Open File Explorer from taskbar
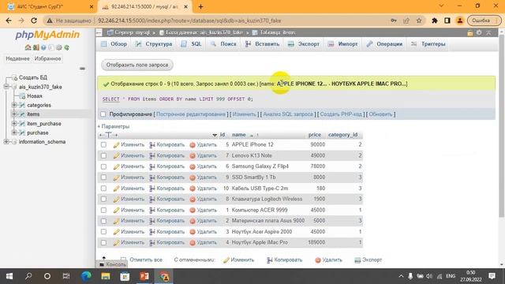 (x=105, y=276)
